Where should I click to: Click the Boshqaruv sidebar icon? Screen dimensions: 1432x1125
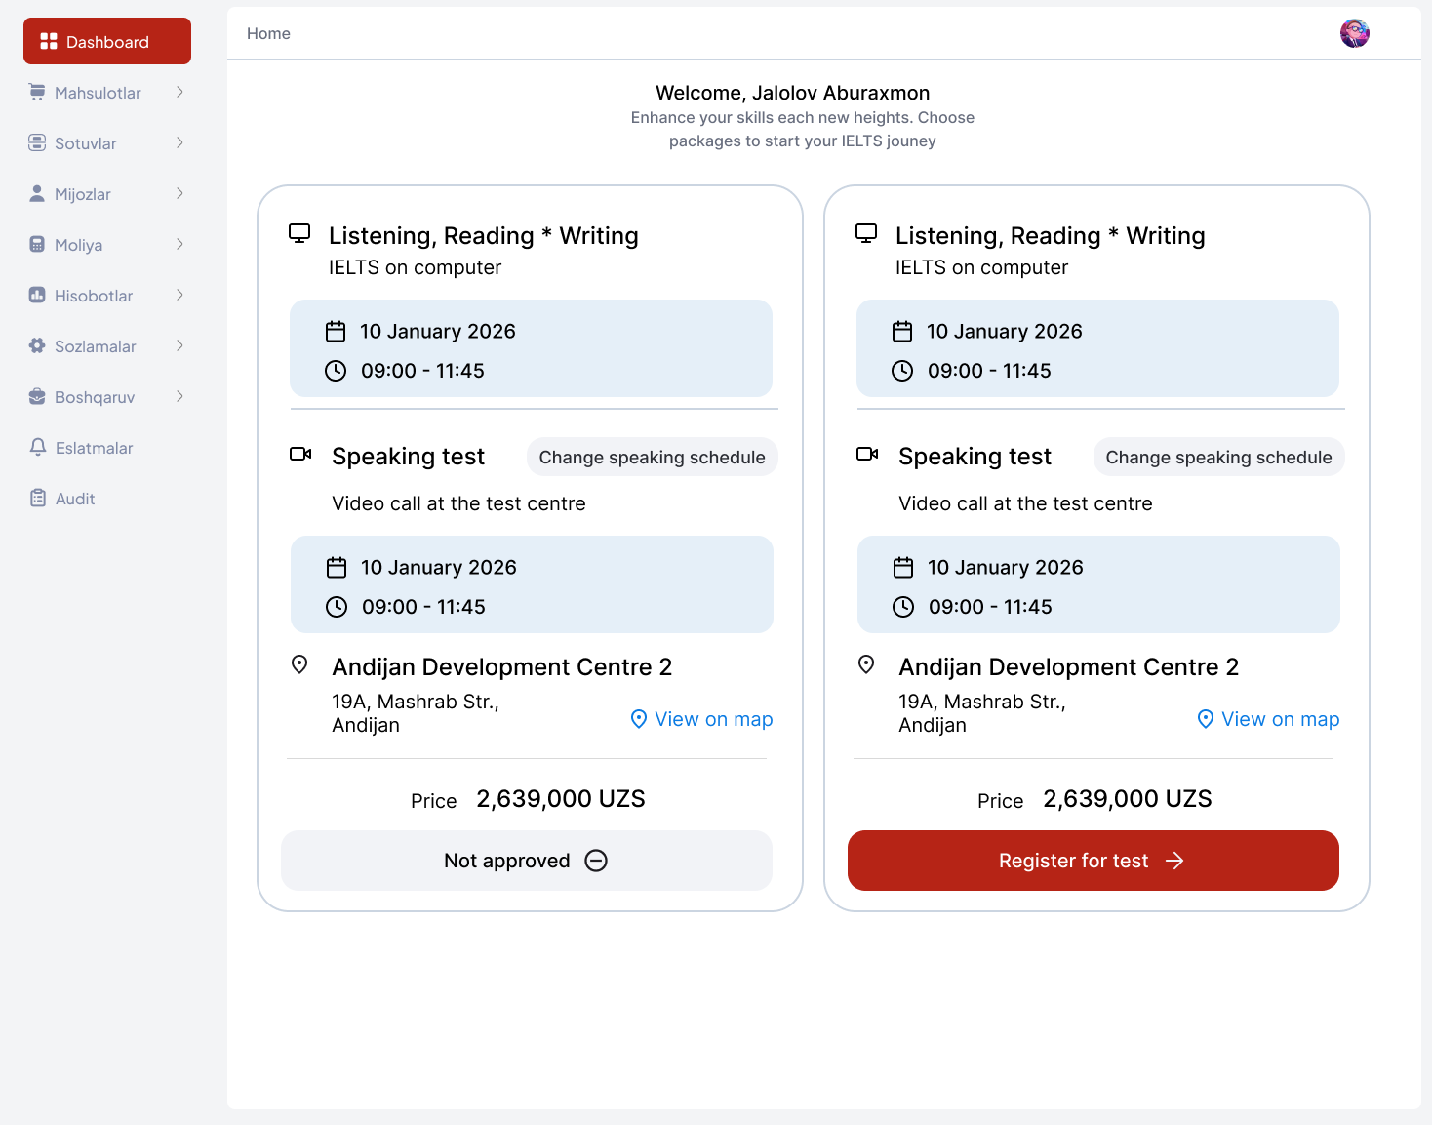click(37, 397)
